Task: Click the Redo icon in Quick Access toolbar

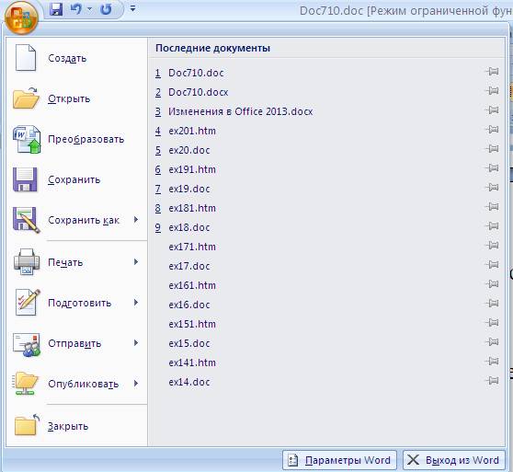Action: tap(106, 9)
